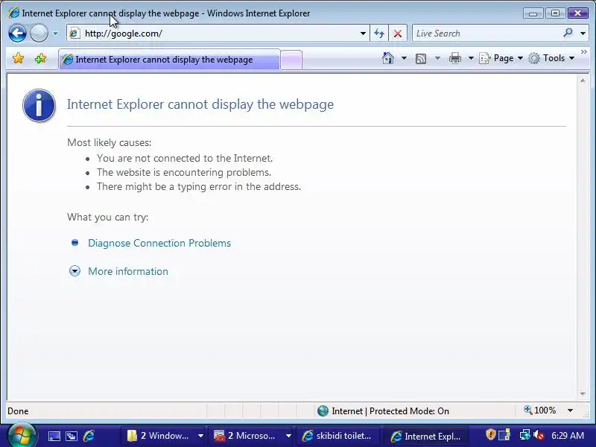Click 'You are not connected to the Internet.'
The width and height of the screenshot is (596, 447).
[x=185, y=158]
